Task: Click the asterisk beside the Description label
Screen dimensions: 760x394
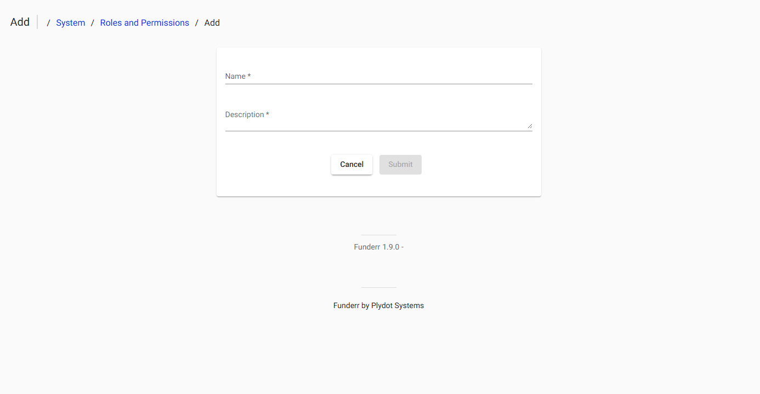Action: [268, 114]
